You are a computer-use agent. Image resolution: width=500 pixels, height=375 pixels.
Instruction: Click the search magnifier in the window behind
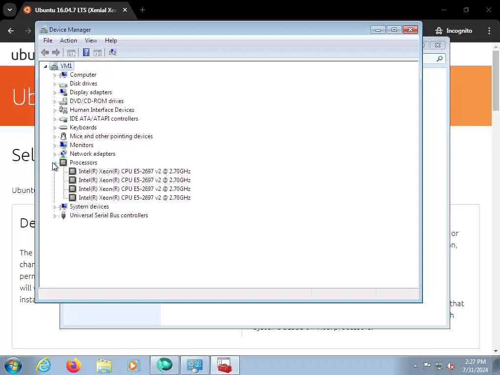click(439, 59)
